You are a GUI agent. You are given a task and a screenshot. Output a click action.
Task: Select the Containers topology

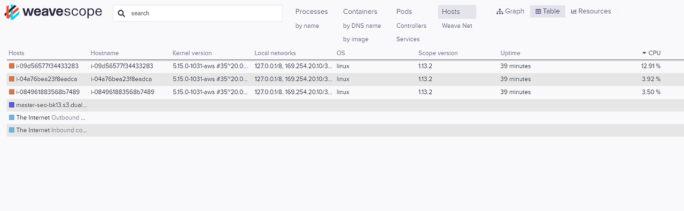pos(360,12)
